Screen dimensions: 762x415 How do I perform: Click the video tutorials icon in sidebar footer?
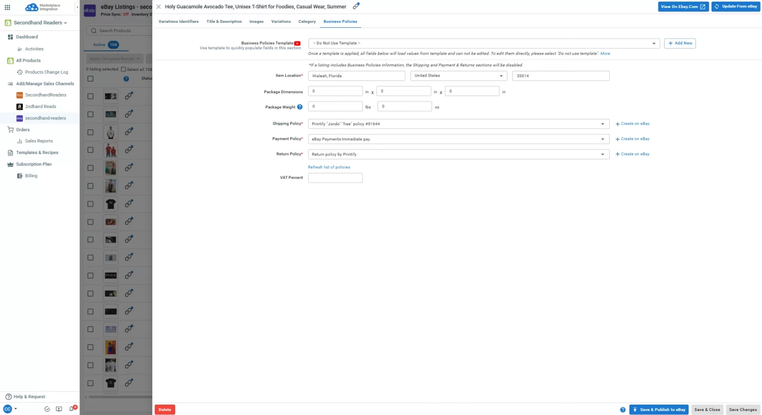click(59, 409)
